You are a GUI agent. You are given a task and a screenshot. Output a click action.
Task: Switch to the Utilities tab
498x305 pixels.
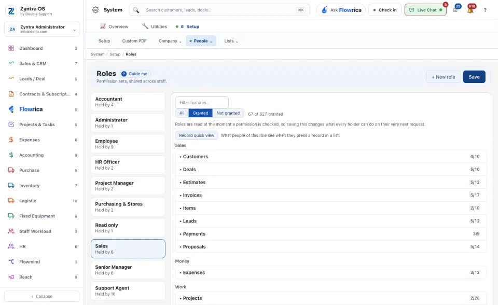pyautogui.click(x=155, y=26)
